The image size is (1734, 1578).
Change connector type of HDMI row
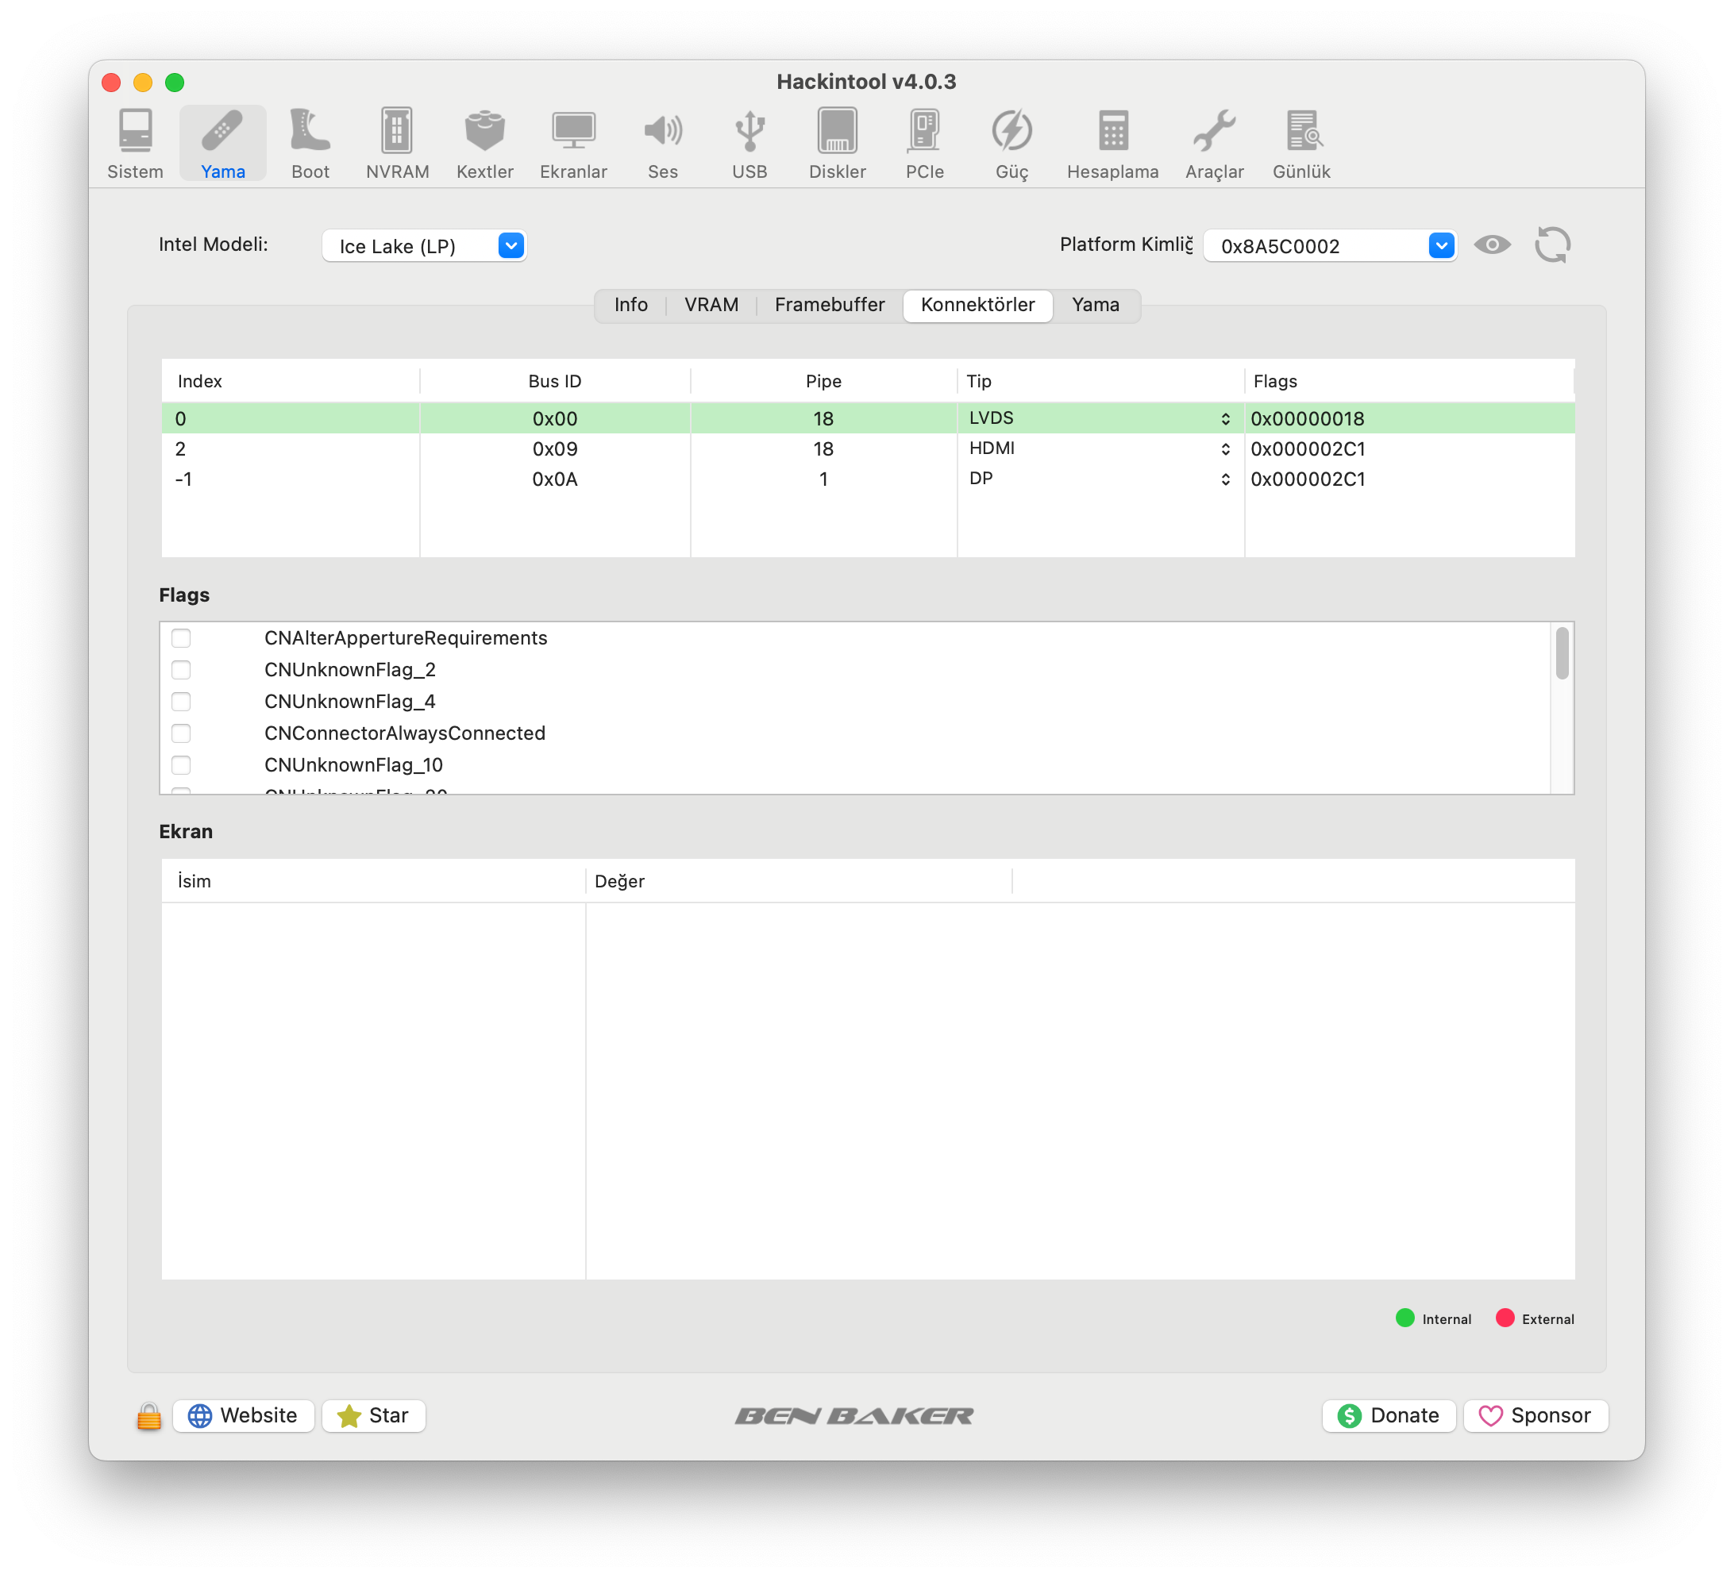(1100, 449)
